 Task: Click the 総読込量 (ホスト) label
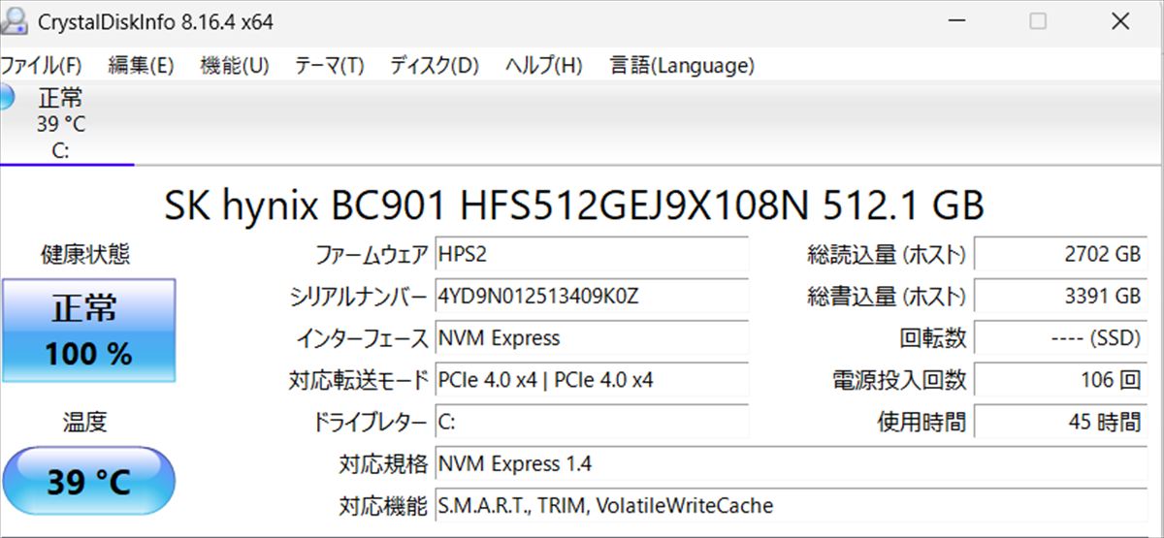tap(887, 255)
